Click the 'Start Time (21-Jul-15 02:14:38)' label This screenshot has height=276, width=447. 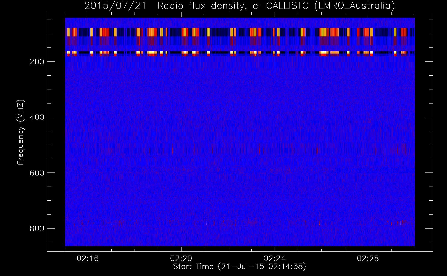click(240, 267)
